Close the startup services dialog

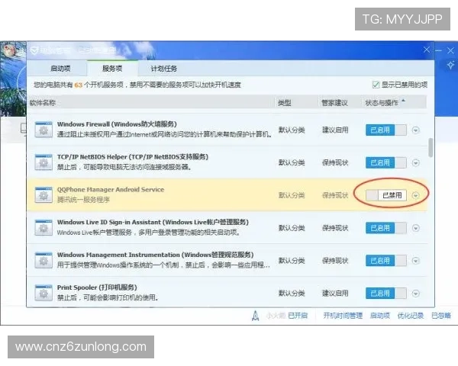[427, 50]
